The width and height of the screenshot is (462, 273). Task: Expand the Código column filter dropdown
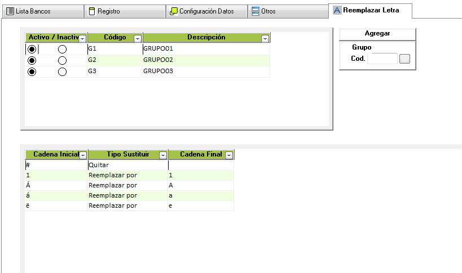137,38
